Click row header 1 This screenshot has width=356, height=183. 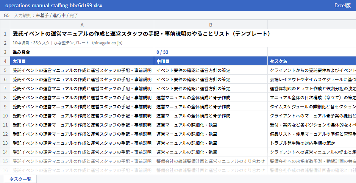coord(5,34)
